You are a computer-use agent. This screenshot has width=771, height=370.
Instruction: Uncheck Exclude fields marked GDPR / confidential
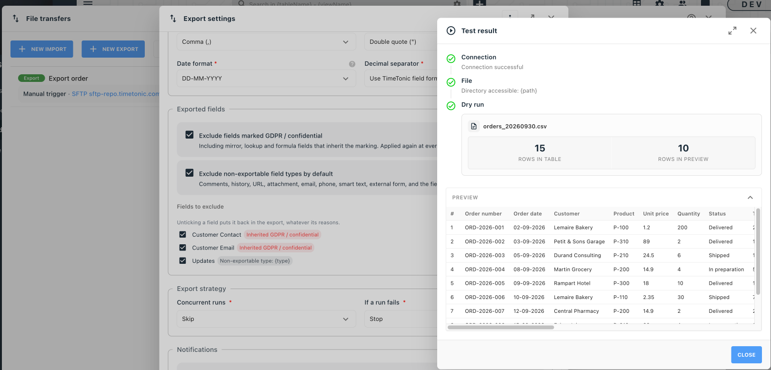(x=190, y=135)
